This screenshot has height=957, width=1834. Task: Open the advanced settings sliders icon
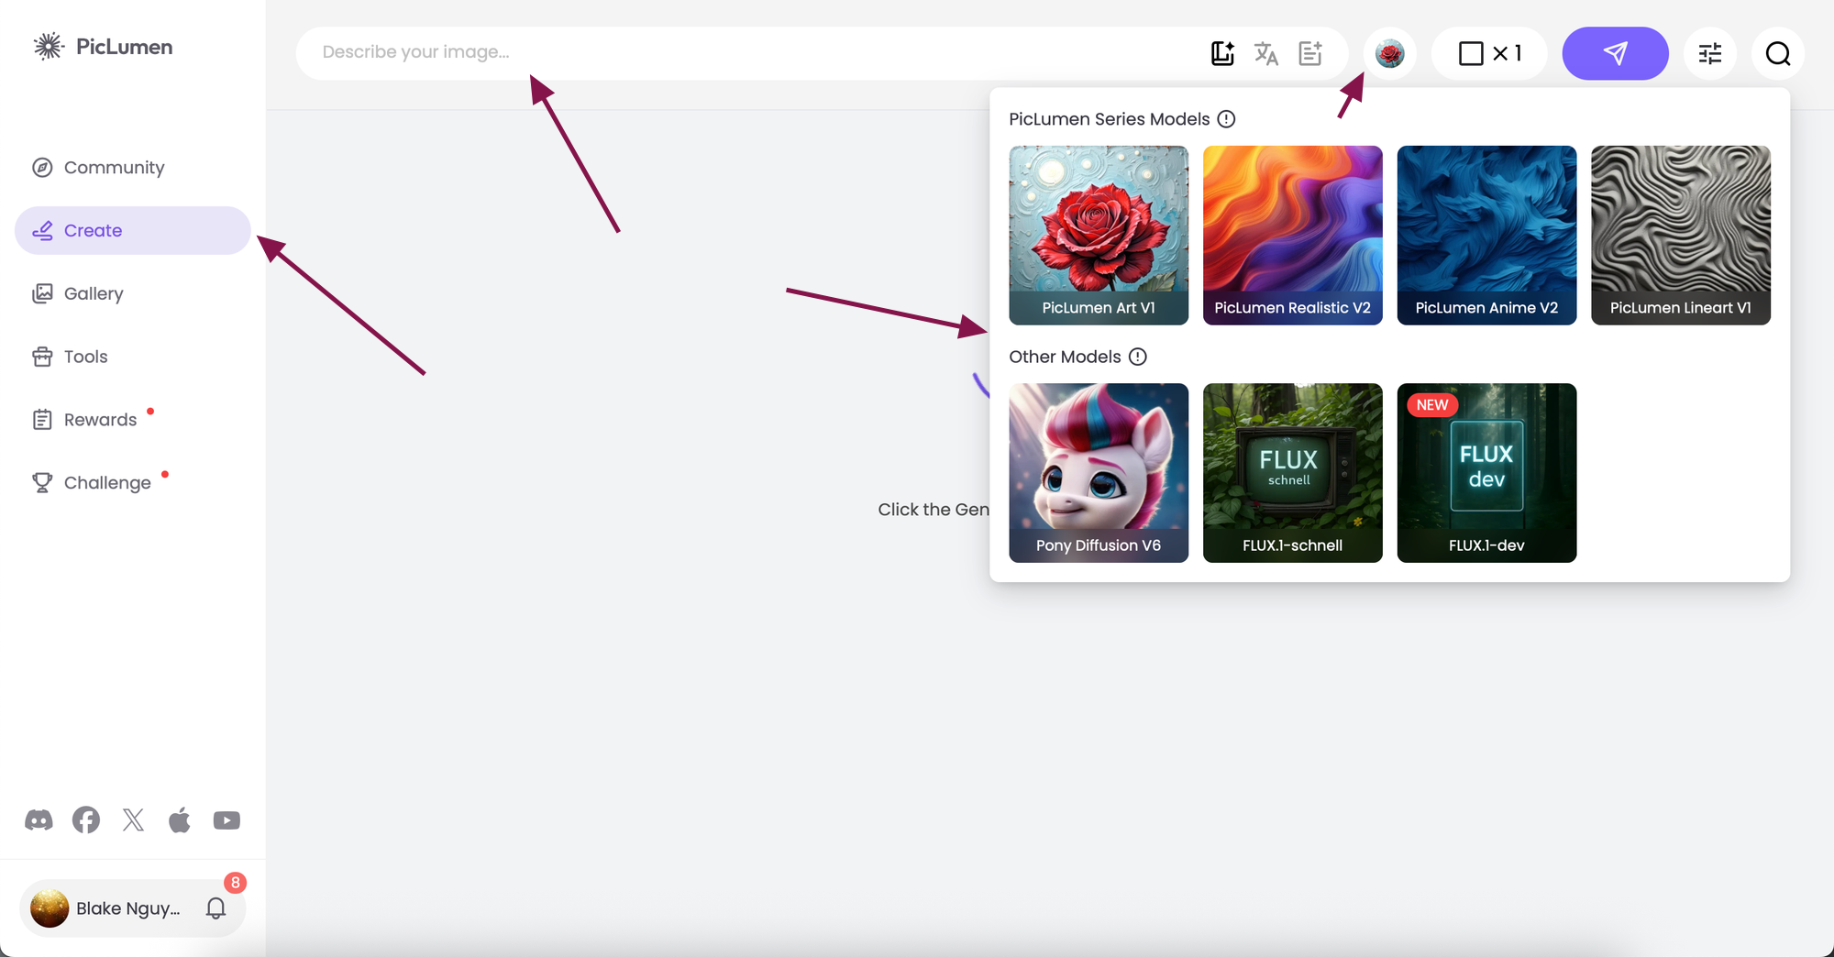(1710, 53)
